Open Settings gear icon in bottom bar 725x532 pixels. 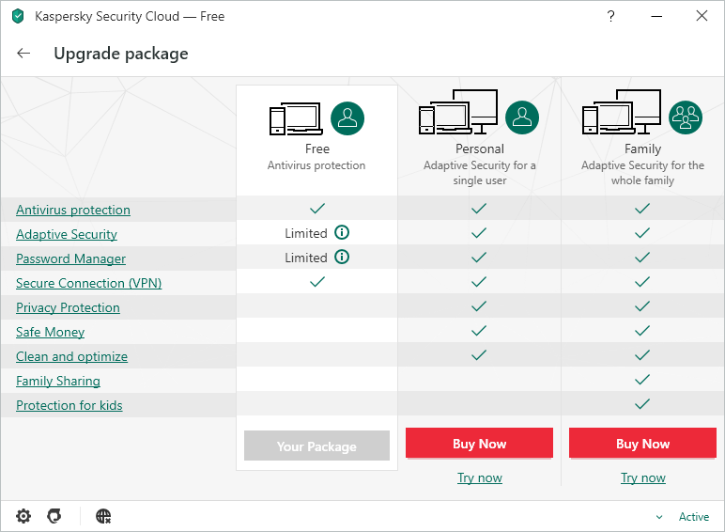[x=23, y=516]
